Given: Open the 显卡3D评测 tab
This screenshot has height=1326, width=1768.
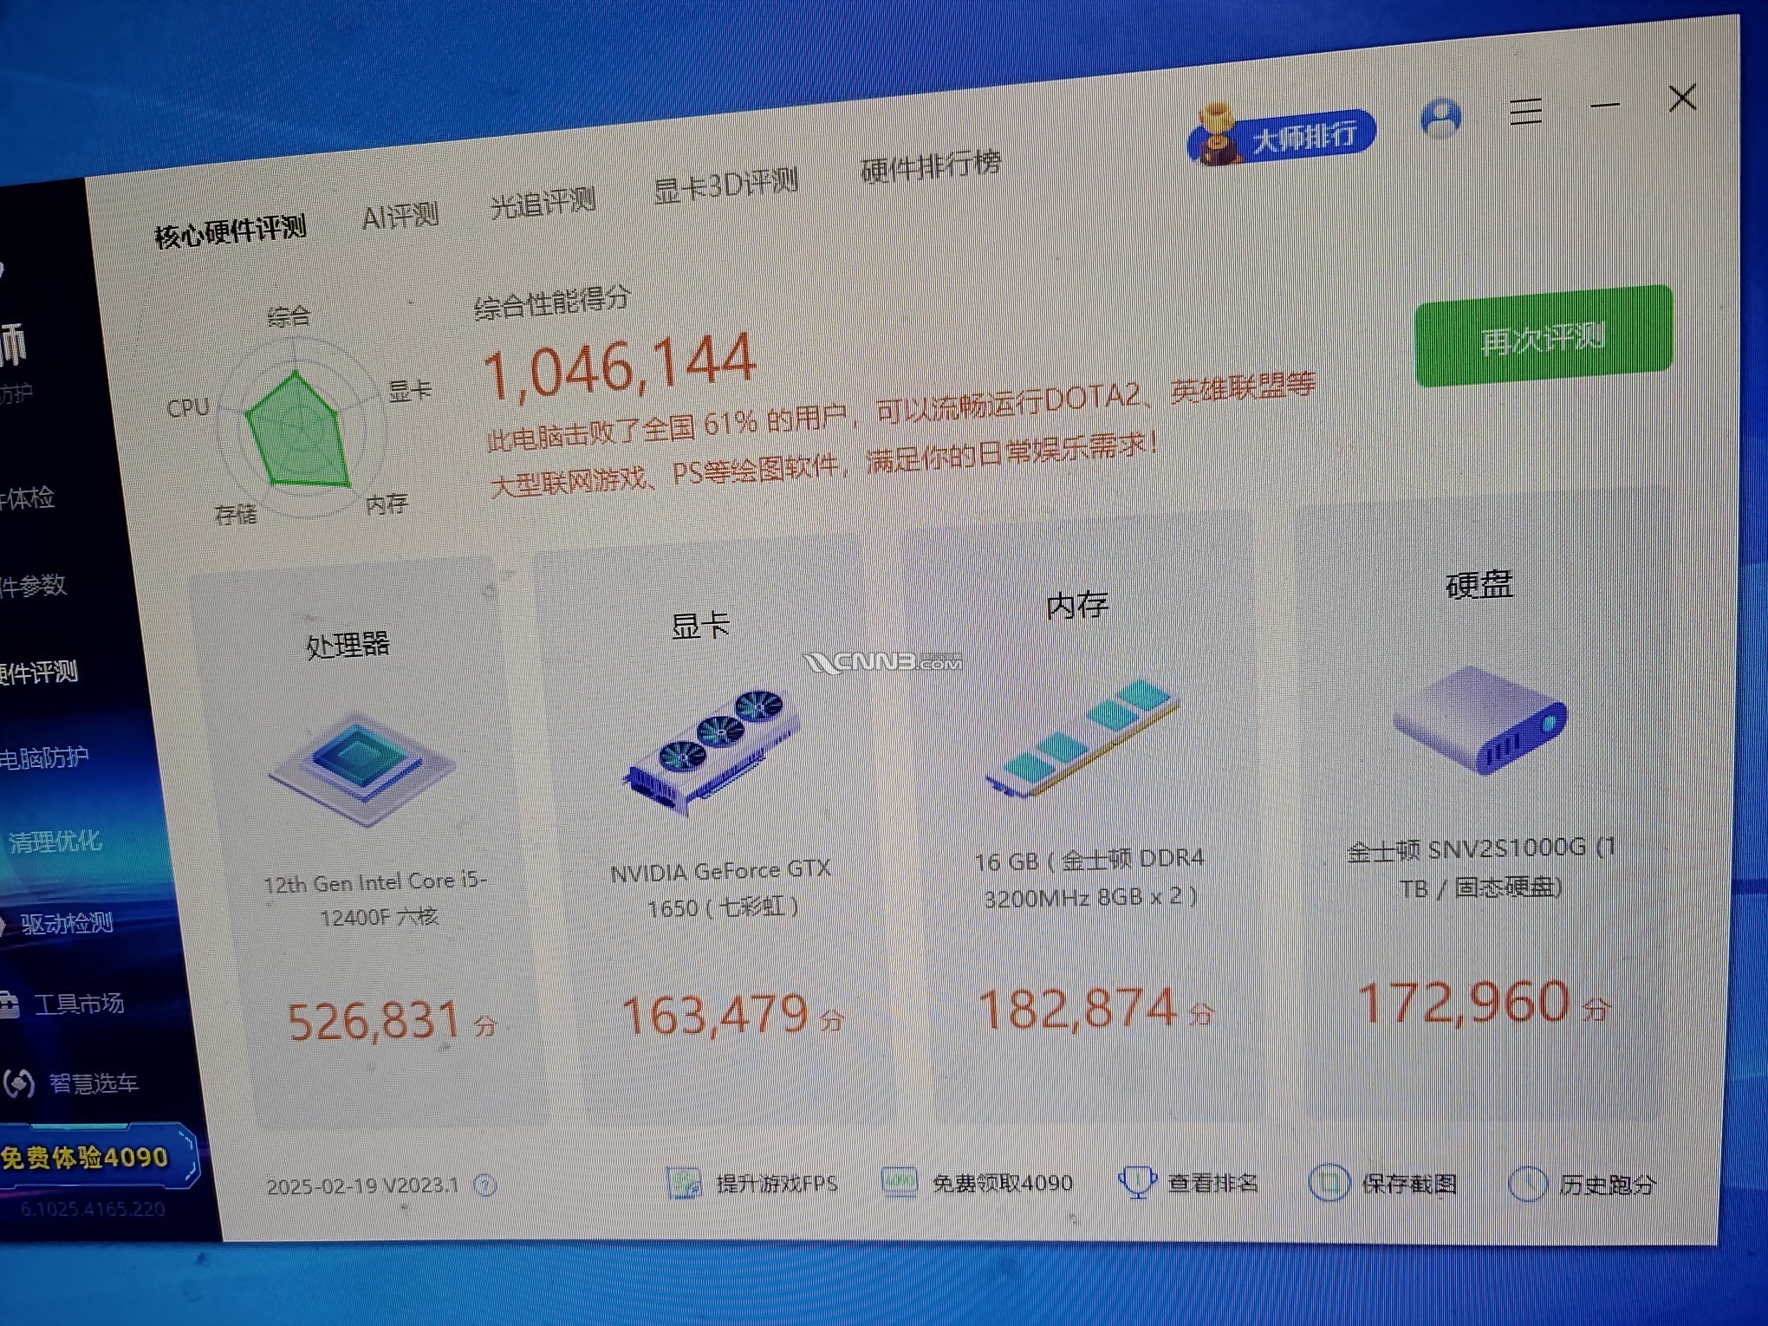Looking at the screenshot, I should pyautogui.click(x=725, y=185).
